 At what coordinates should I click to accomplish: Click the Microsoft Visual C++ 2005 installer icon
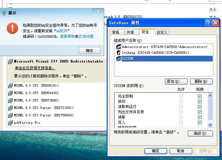pyautogui.click(x=10, y=62)
